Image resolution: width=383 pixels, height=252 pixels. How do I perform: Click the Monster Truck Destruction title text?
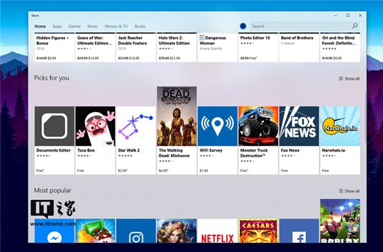254,153
